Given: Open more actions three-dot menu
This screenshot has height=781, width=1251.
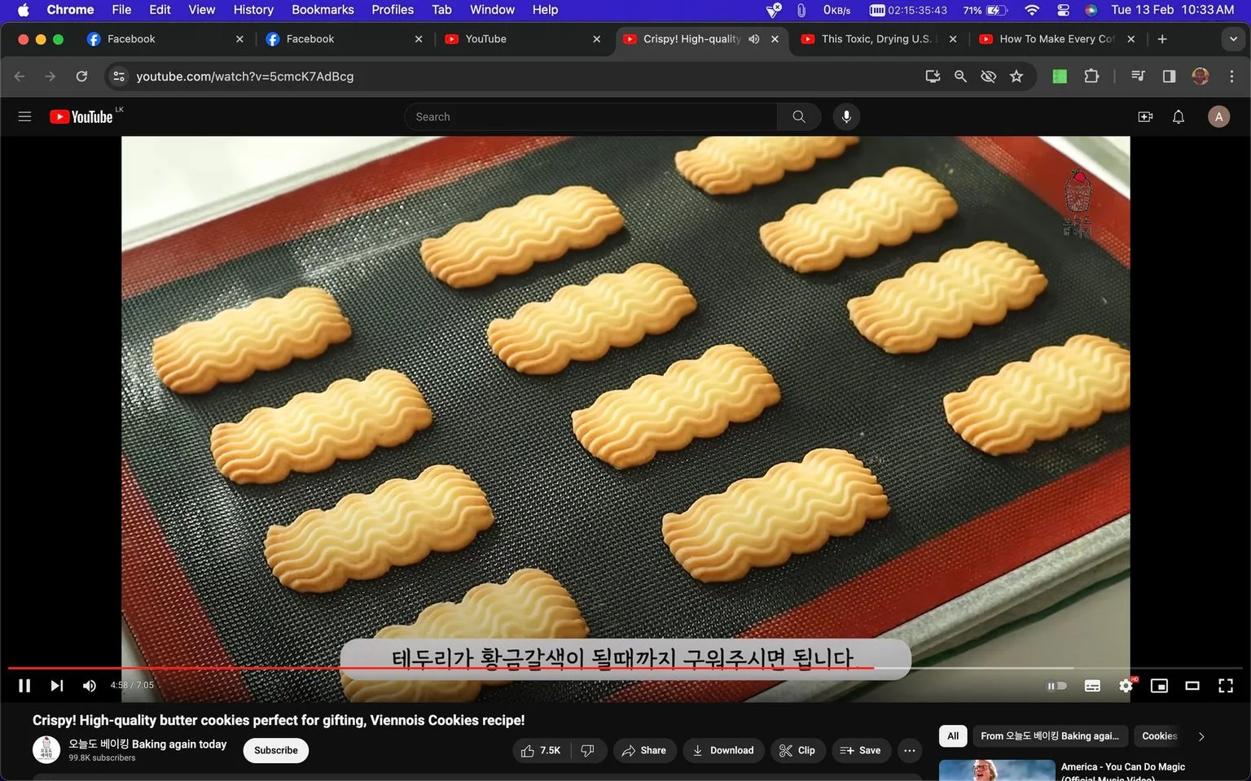Looking at the screenshot, I should pos(910,750).
